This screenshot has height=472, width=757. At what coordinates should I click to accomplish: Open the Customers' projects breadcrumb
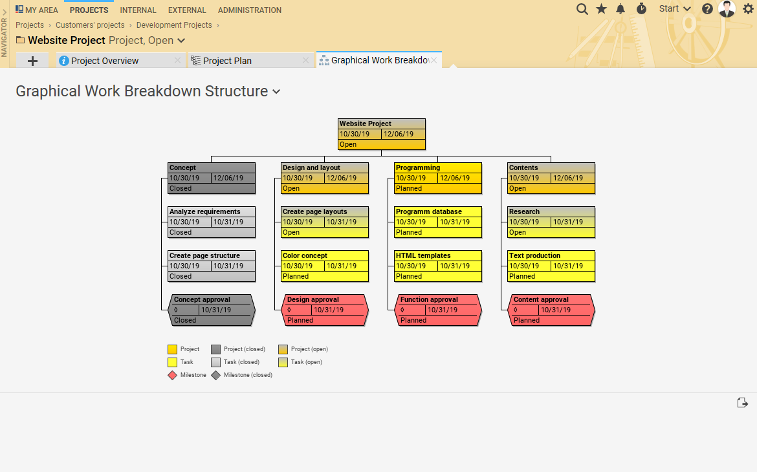pos(91,25)
